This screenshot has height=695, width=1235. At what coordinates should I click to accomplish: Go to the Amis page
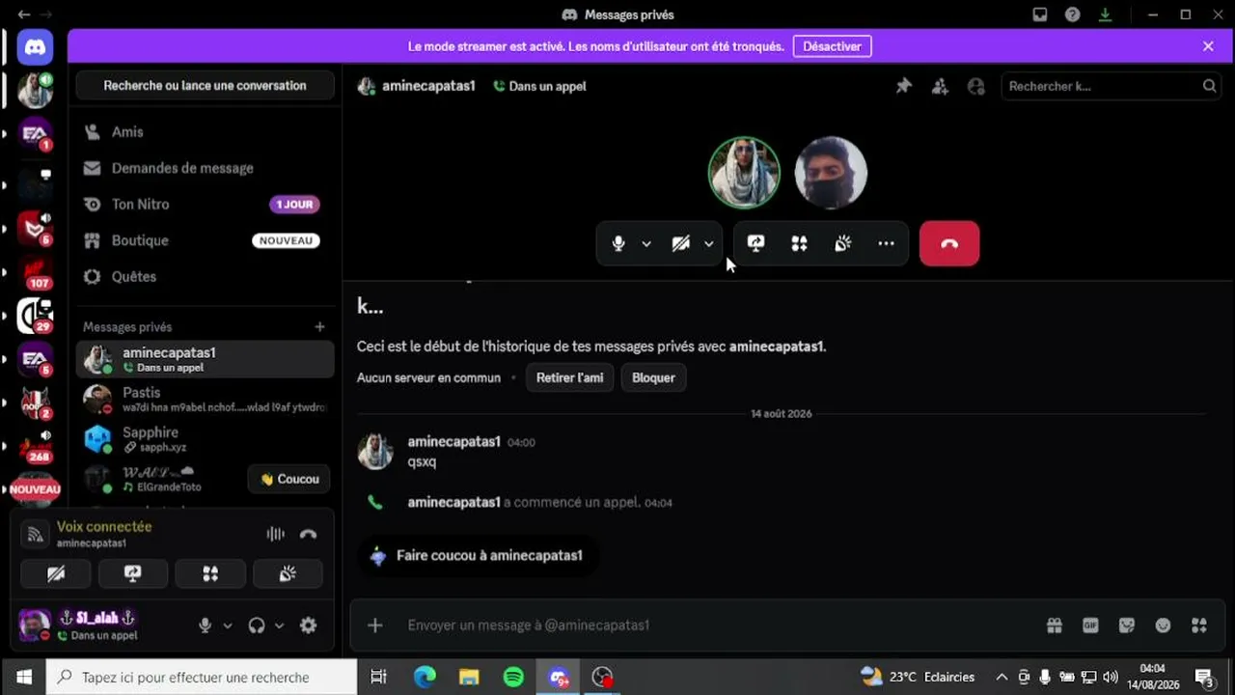[206, 132]
